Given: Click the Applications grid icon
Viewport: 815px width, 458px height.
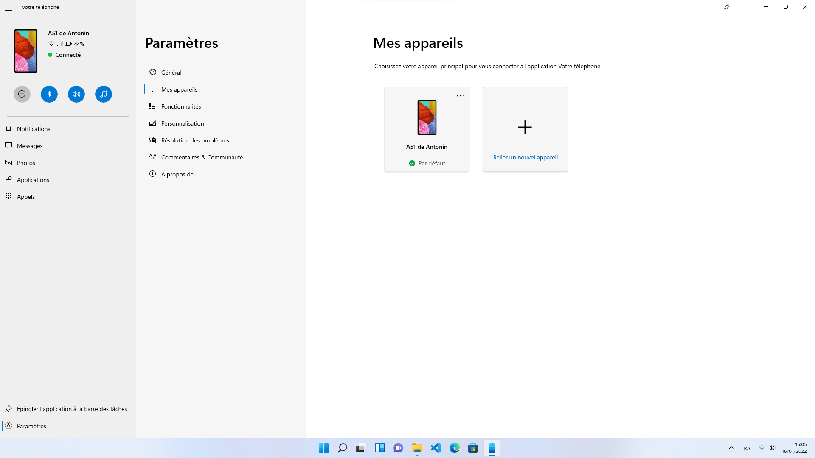Looking at the screenshot, I should click(x=8, y=179).
